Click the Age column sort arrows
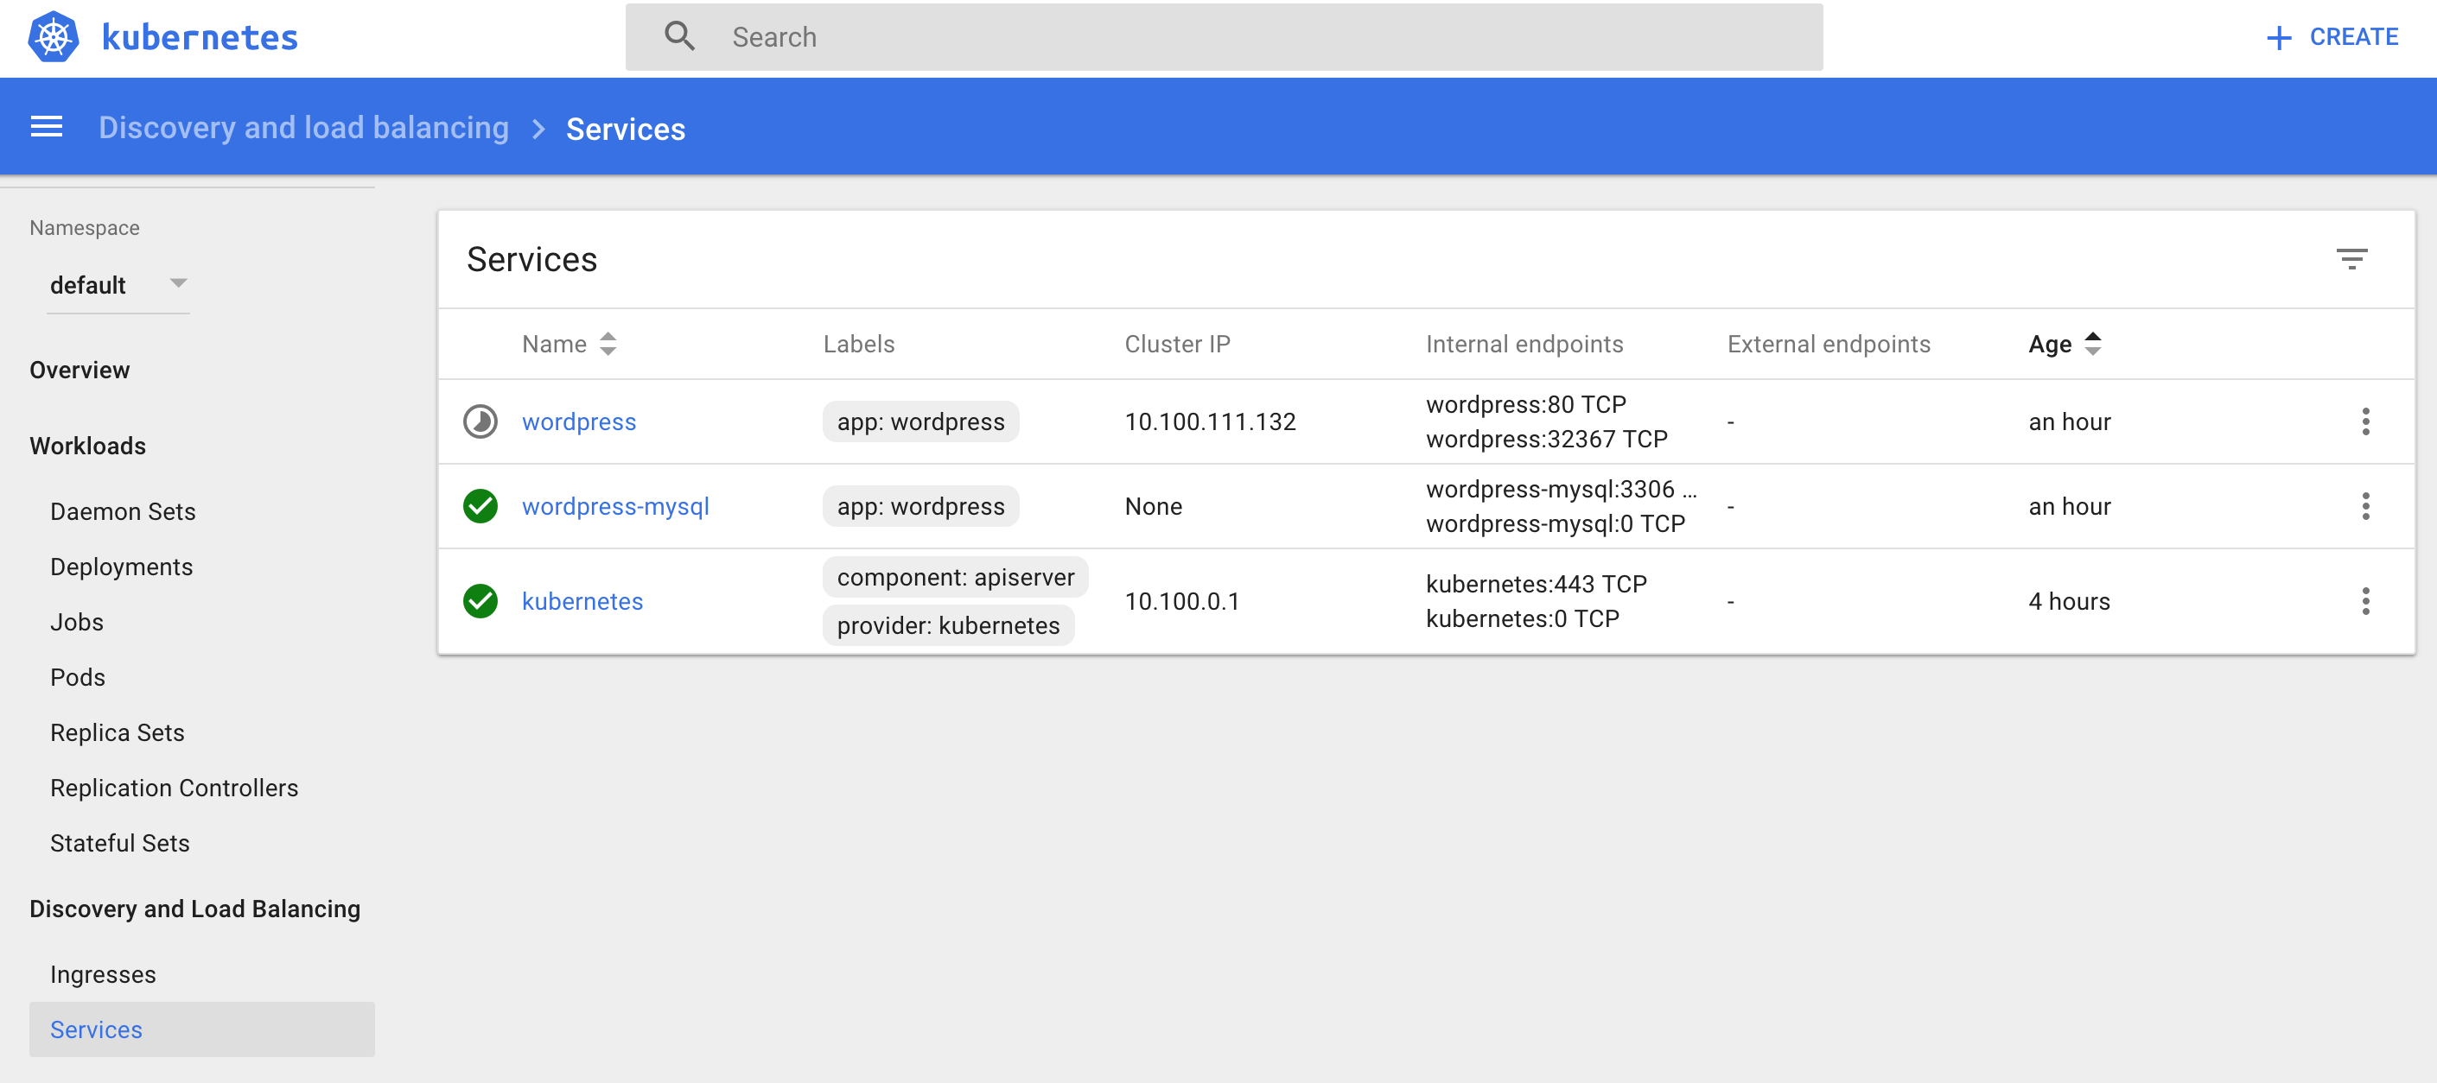 2093,344
